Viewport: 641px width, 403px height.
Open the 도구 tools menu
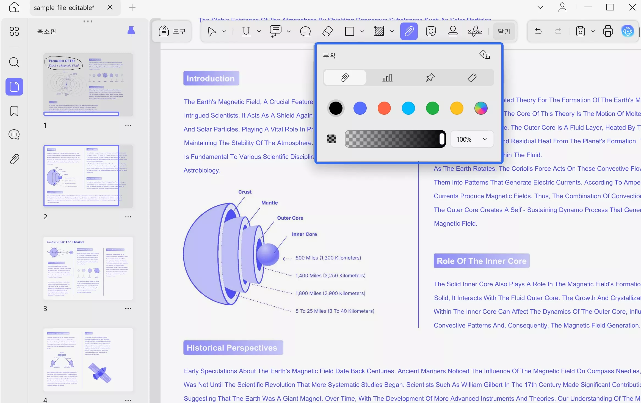coord(172,31)
